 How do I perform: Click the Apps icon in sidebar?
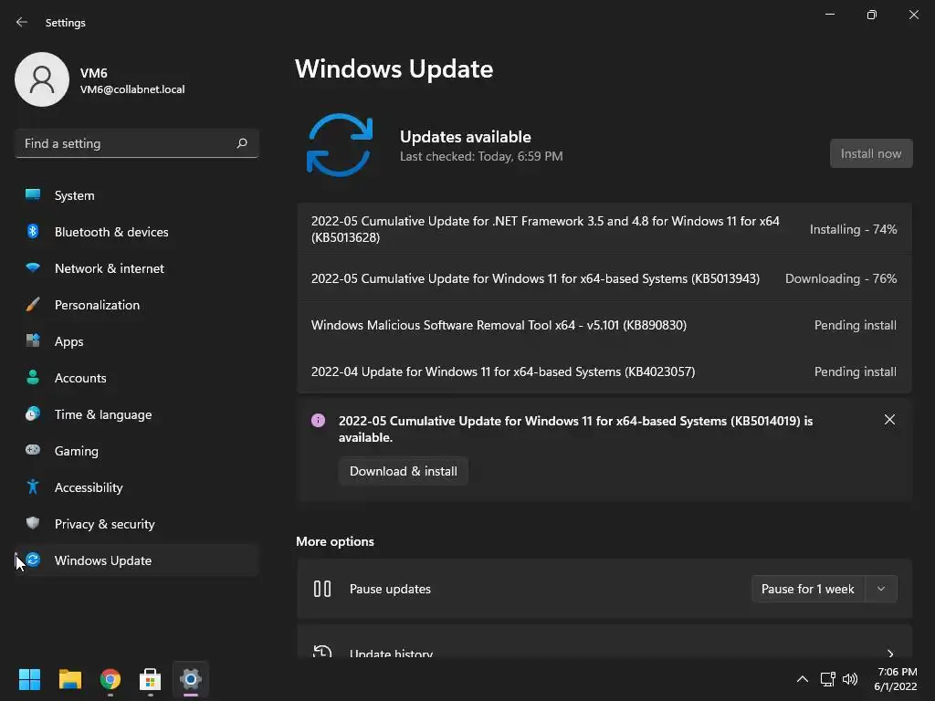pos(33,340)
